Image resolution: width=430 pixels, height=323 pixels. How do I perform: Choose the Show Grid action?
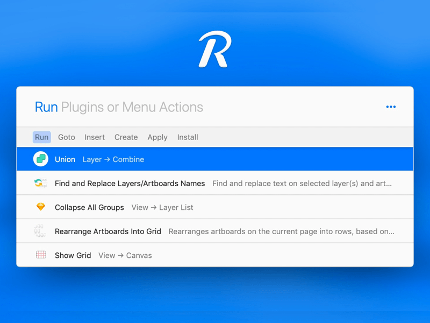[73, 255]
